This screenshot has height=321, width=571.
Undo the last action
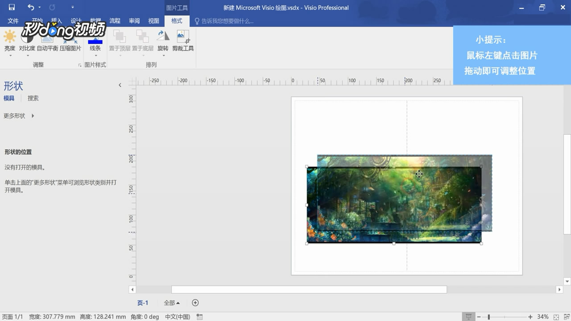[x=31, y=7]
